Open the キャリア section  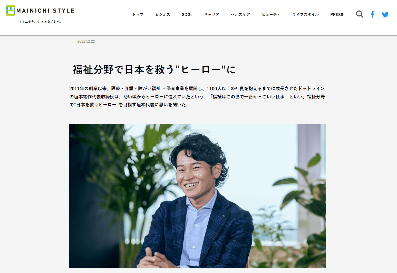click(212, 14)
